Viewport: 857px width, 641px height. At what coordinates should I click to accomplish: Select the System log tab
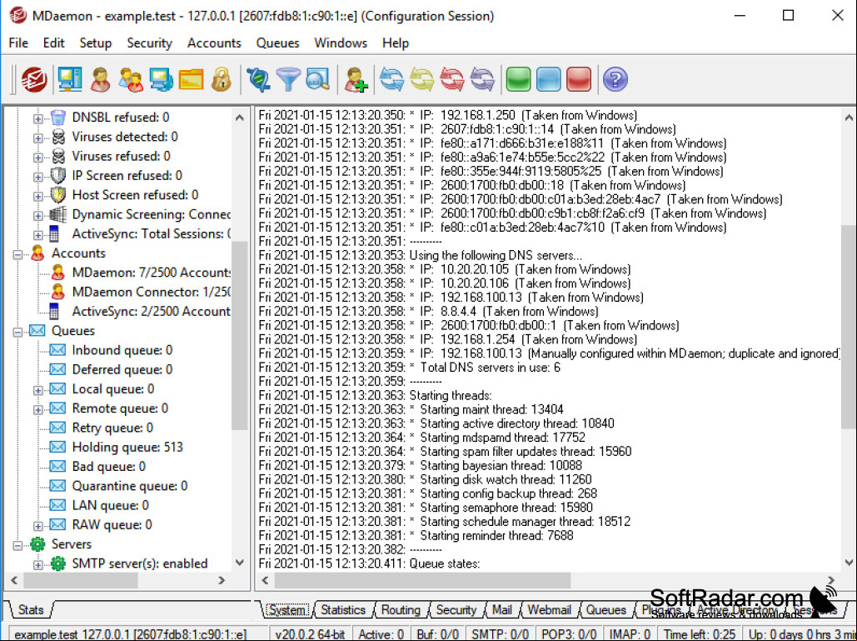[287, 610]
